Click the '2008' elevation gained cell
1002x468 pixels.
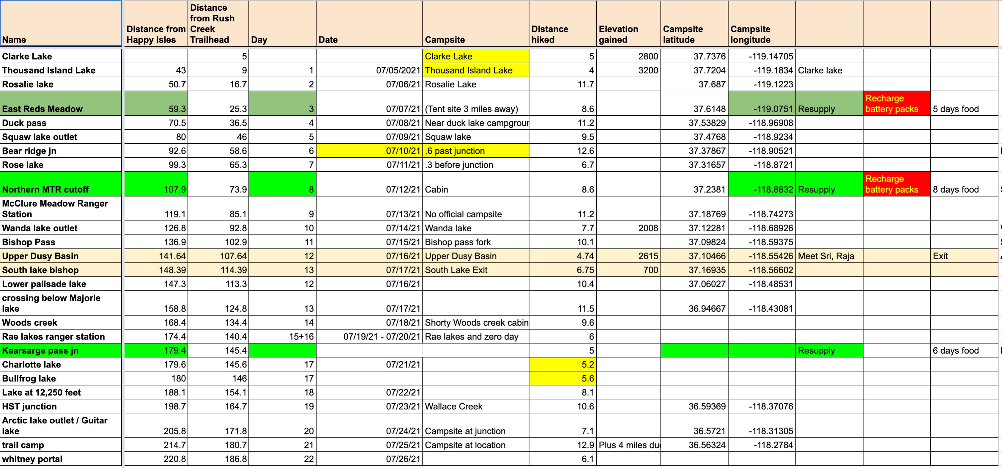(x=628, y=228)
